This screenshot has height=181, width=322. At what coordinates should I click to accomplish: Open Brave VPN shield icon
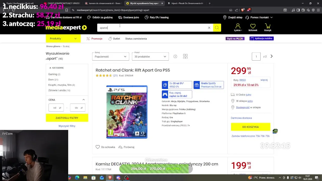tap(313, 10)
